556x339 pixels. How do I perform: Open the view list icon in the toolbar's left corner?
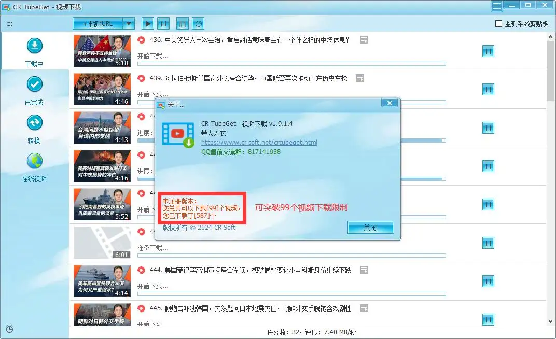(10, 24)
